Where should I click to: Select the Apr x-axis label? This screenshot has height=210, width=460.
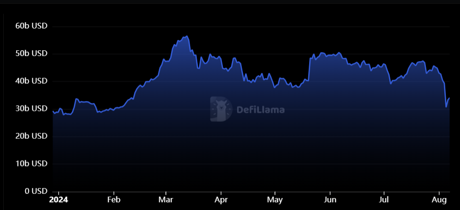coord(221,200)
